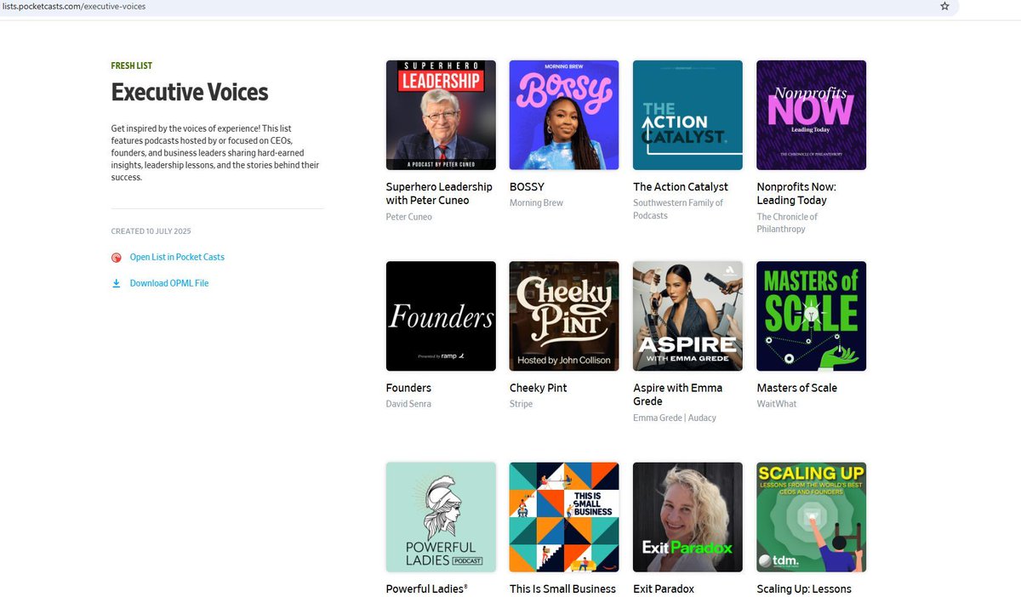
Task: Click the browser address bar URL
Action: 74,6
